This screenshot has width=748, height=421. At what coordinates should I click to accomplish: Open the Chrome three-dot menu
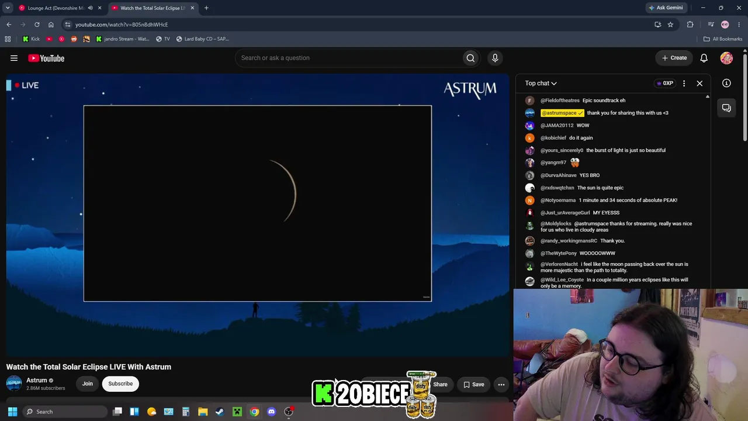(739, 25)
